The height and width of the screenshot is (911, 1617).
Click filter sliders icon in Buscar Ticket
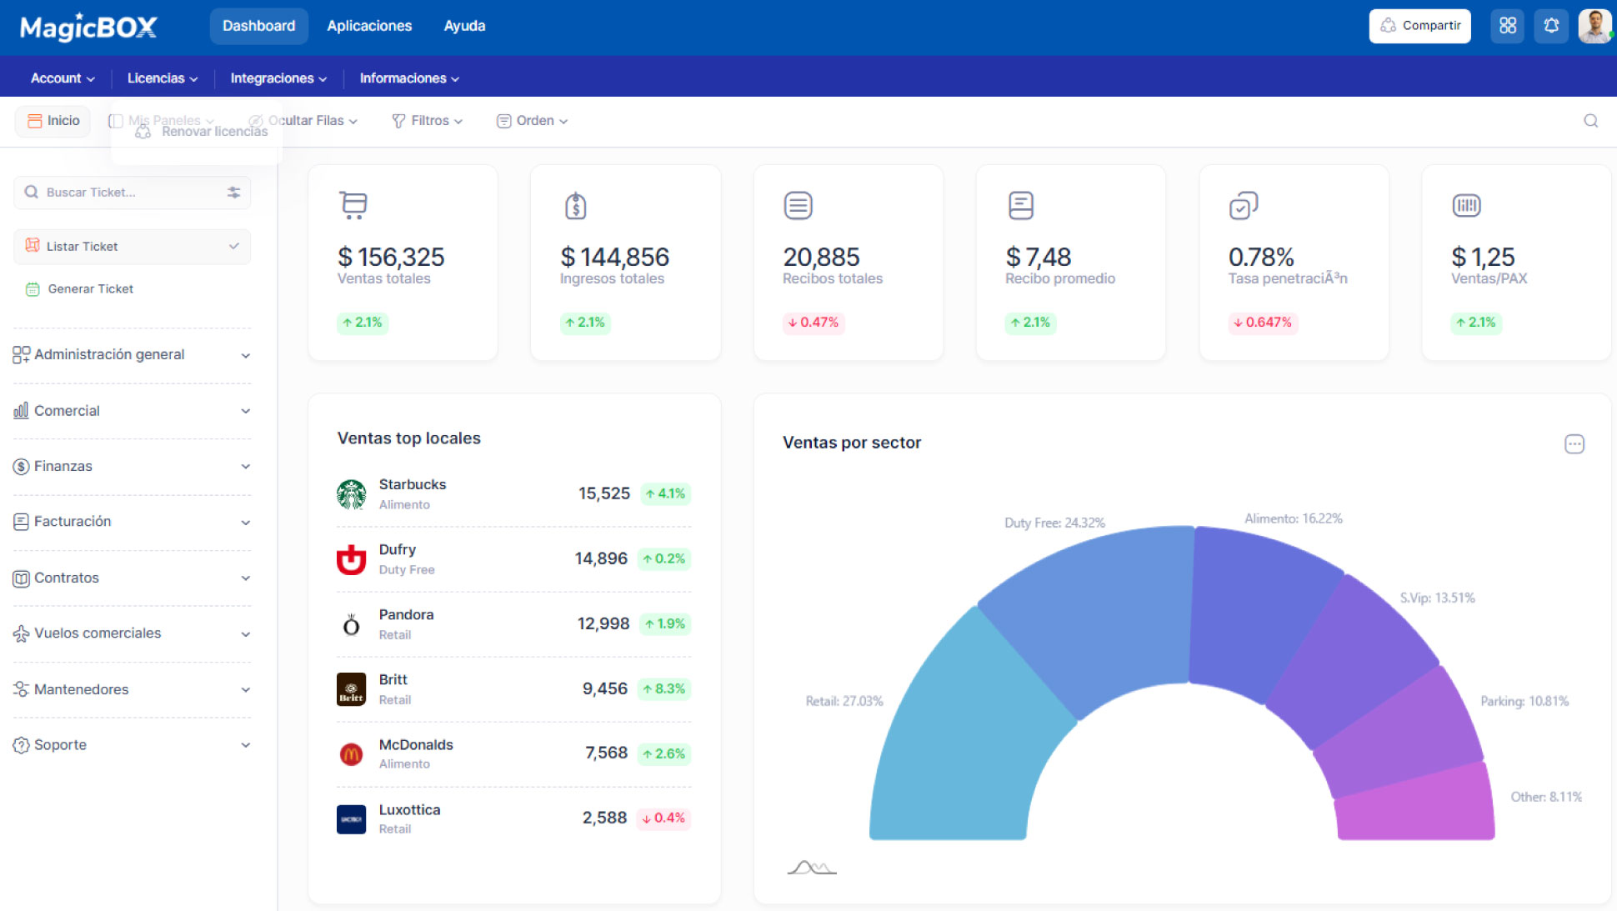click(233, 193)
